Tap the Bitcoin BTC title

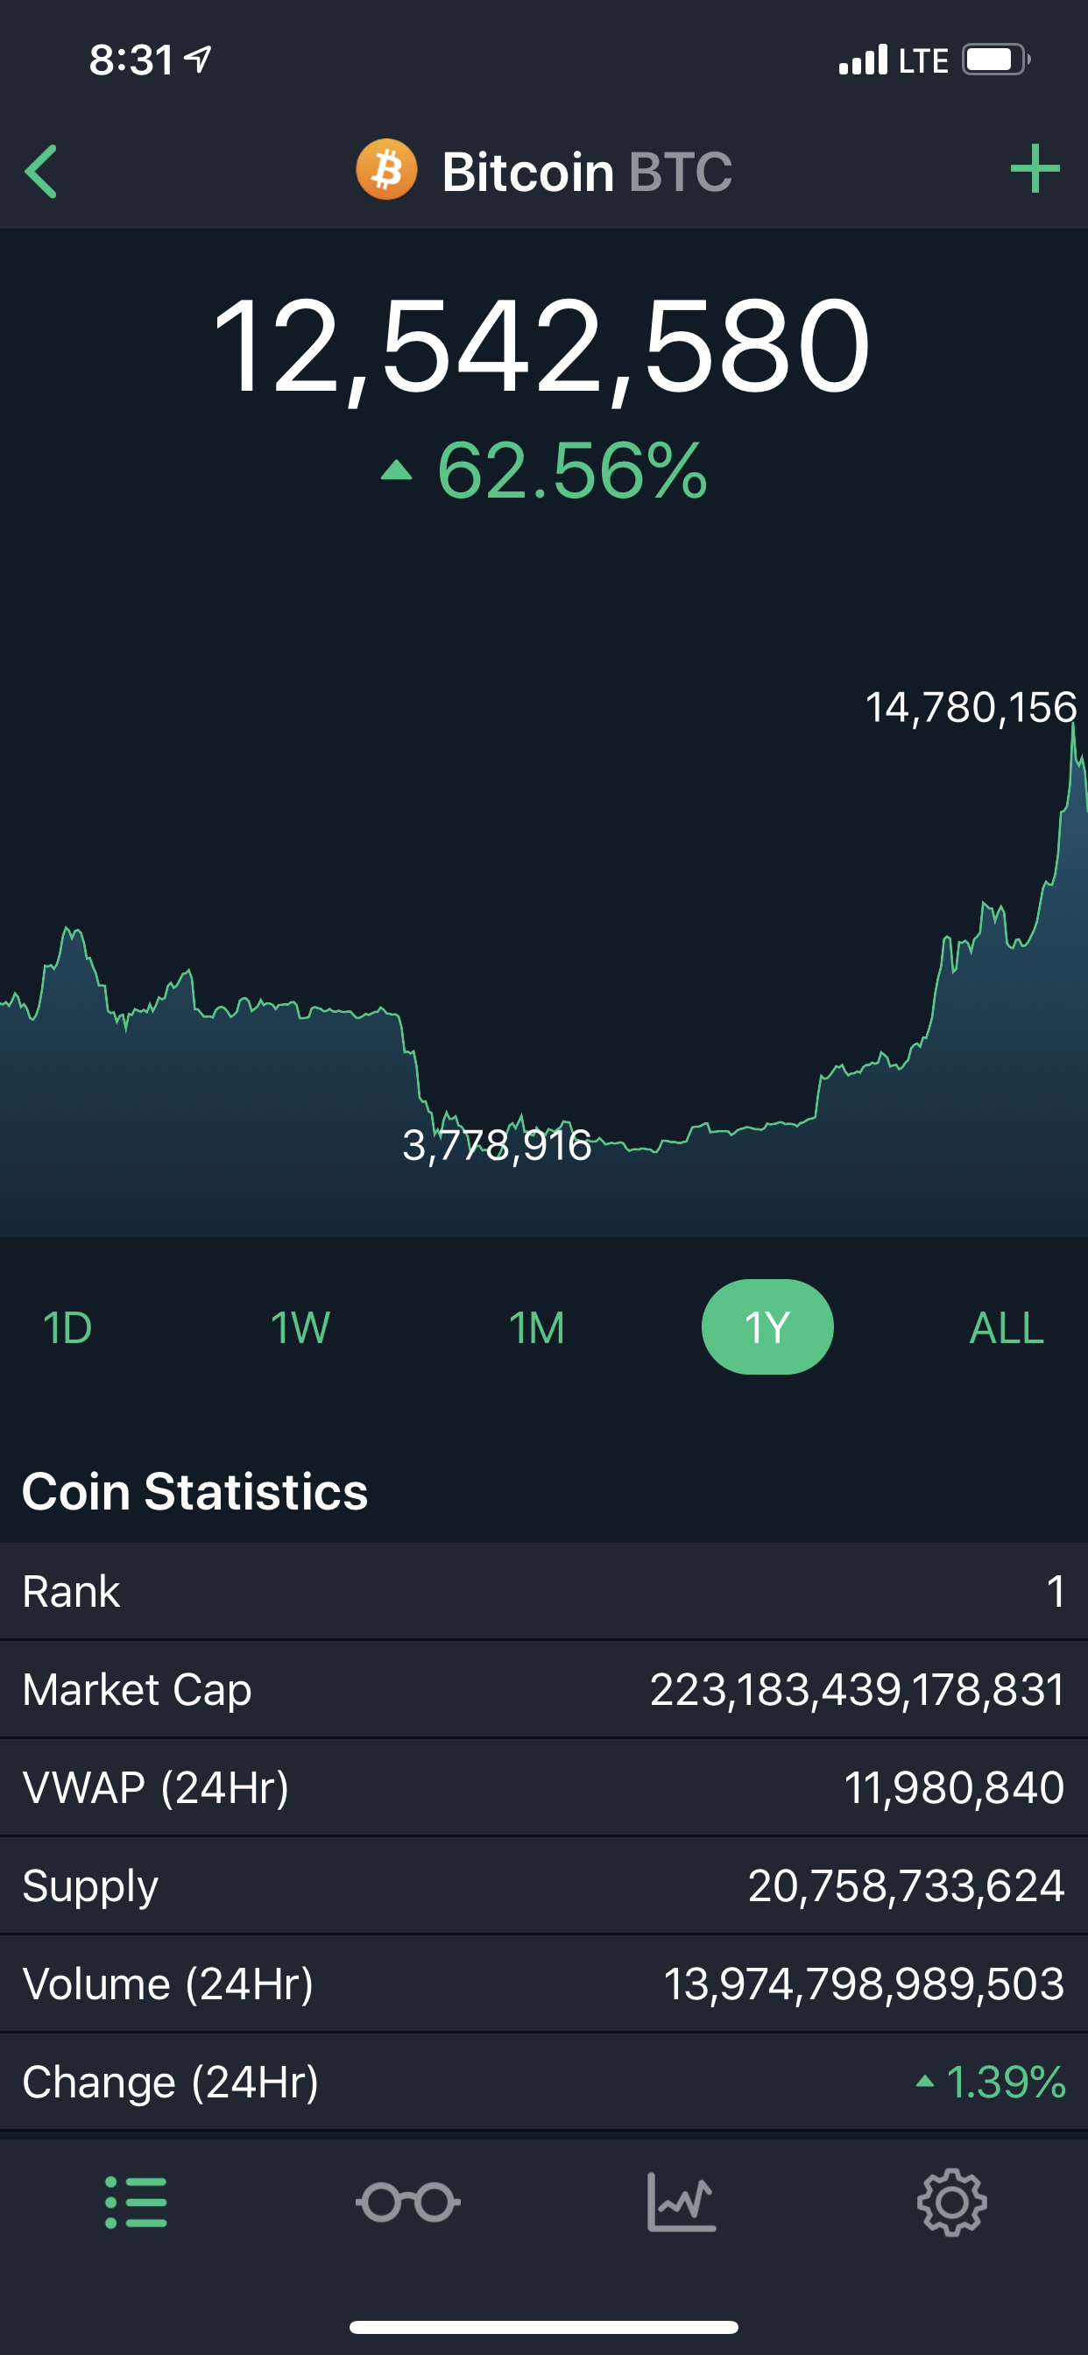[x=587, y=172]
